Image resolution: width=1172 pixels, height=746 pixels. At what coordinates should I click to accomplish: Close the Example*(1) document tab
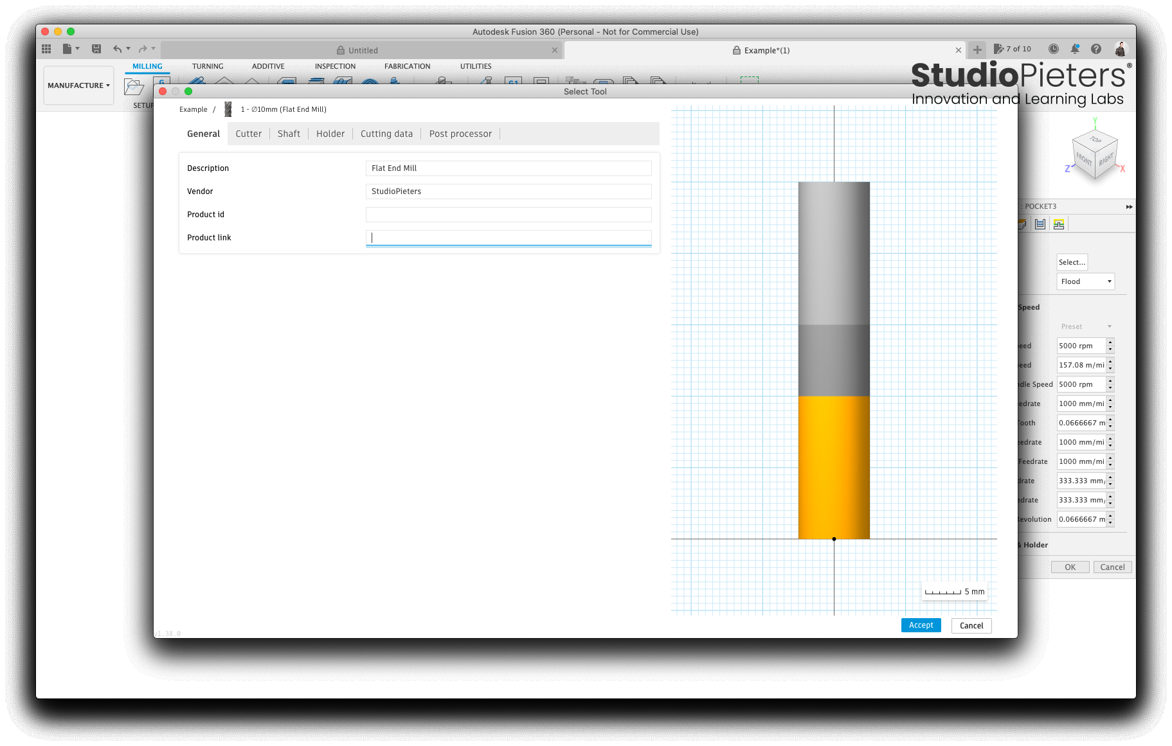coord(959,50)
